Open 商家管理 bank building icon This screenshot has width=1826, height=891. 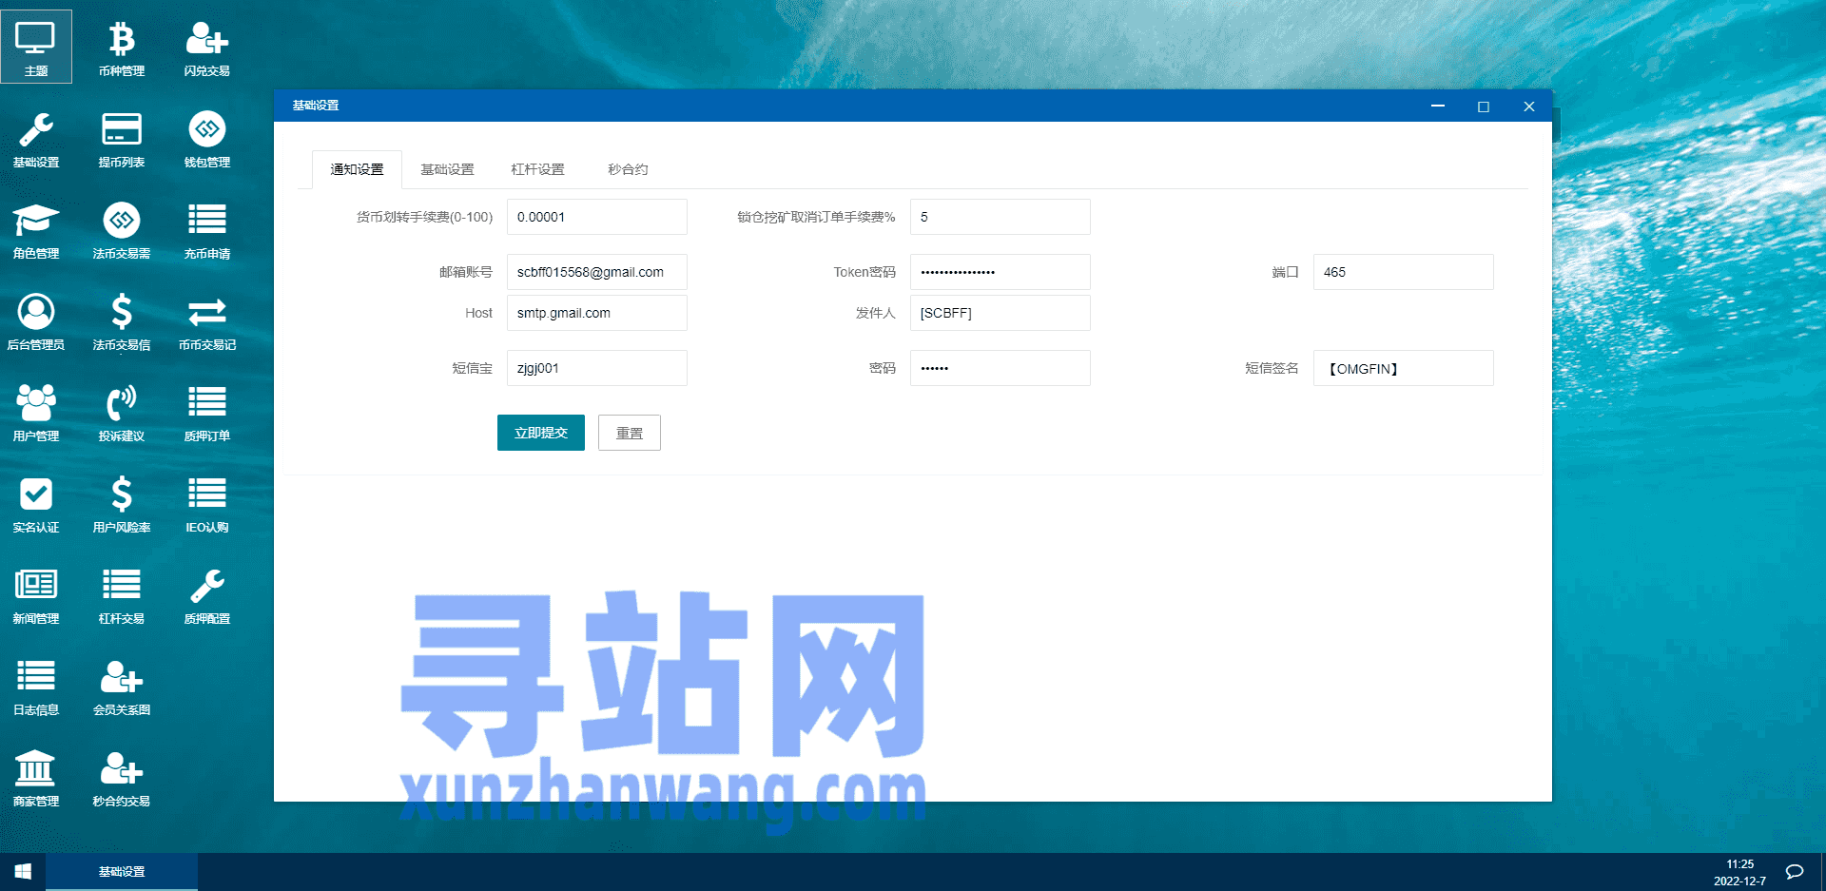36,777
